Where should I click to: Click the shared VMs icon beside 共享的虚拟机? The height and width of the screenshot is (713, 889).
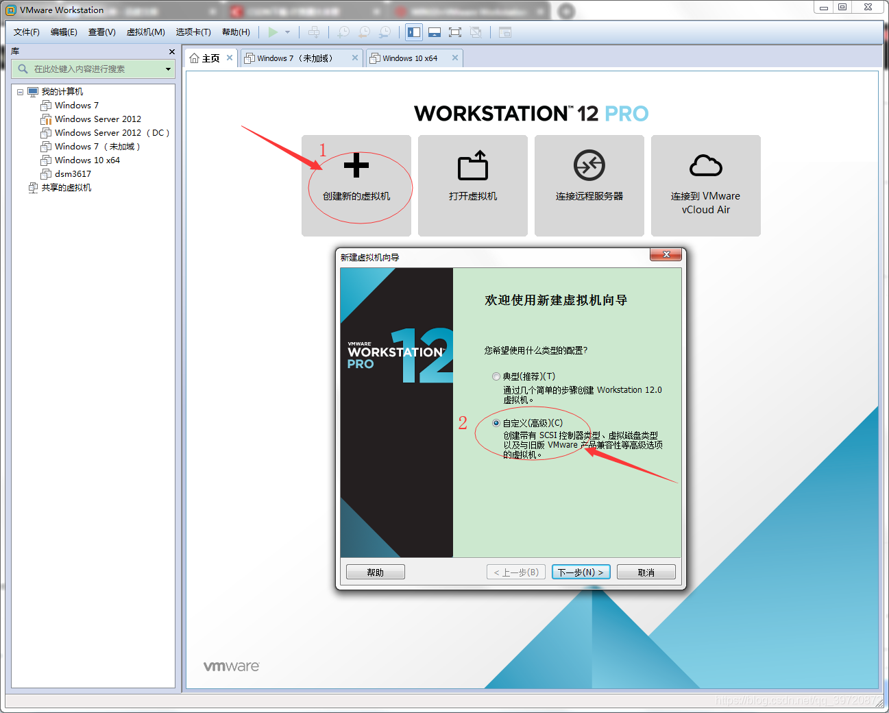tap(33, 188)
